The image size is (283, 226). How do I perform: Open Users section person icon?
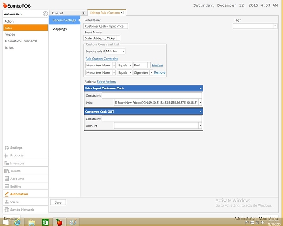point(7,202)
